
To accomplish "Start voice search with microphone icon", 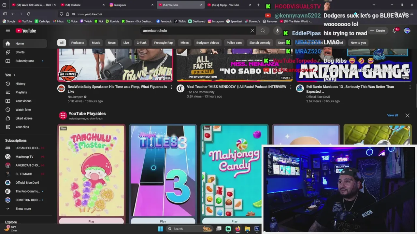I will (x=277, y=31).
